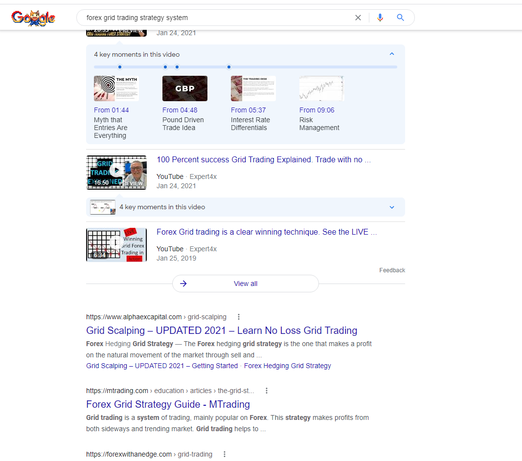Jump to the 04:48 timeline dot

point(165,67)
